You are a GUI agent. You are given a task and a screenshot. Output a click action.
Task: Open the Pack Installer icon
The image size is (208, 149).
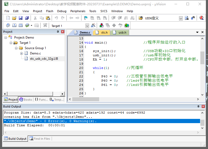[x=127, y=25]
